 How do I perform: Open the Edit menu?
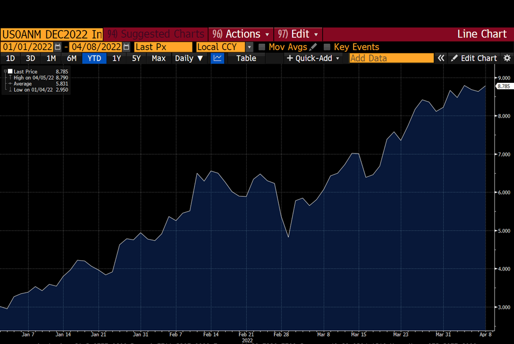(x=298, y=34)
